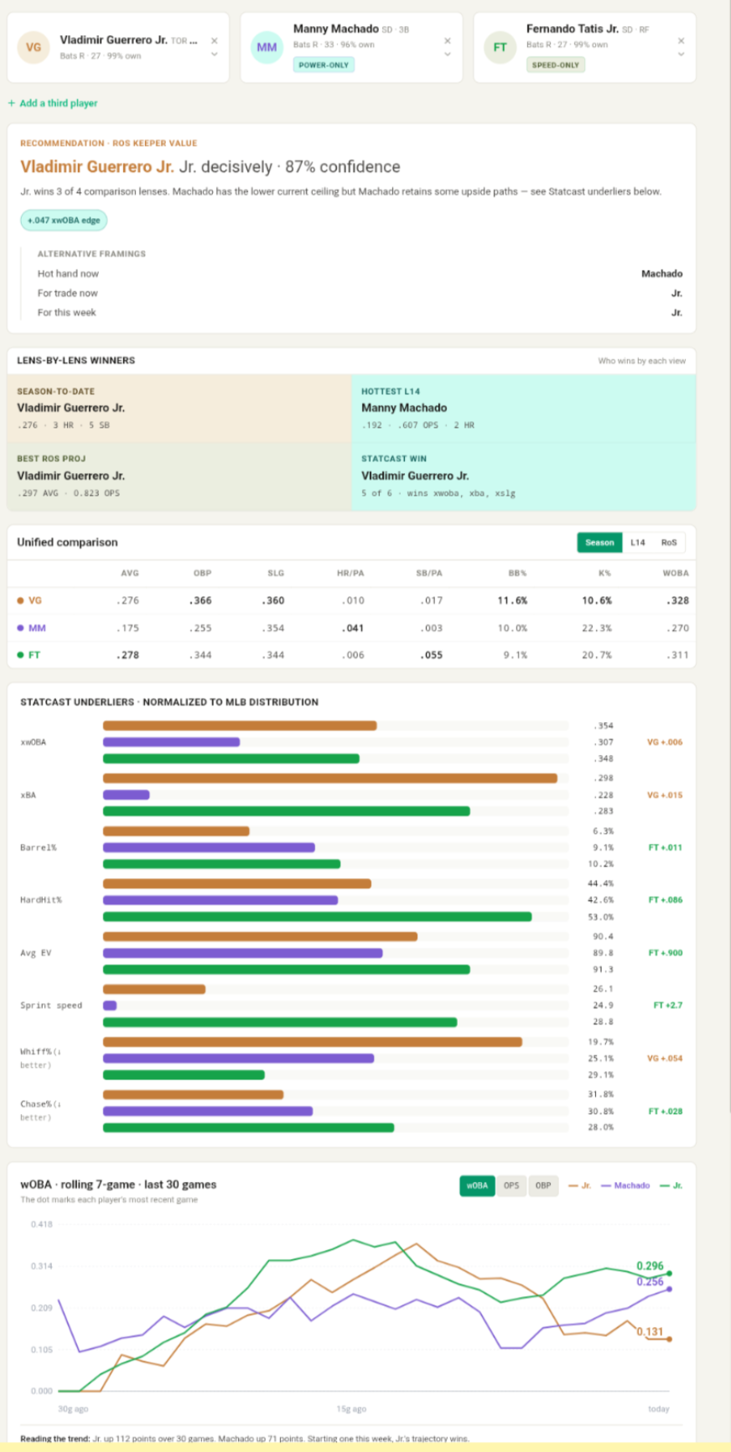The image size is (731, 1452).
Task: Select the MM row in comparison table
Action: [x=352, y=628]
